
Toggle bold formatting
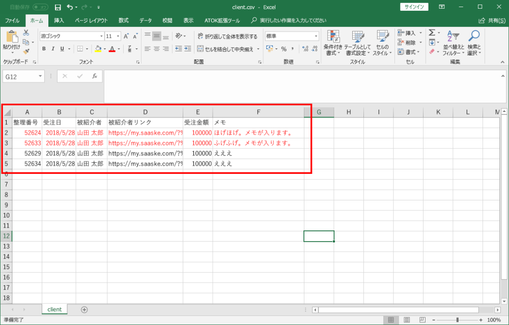[x=44, y=49]
